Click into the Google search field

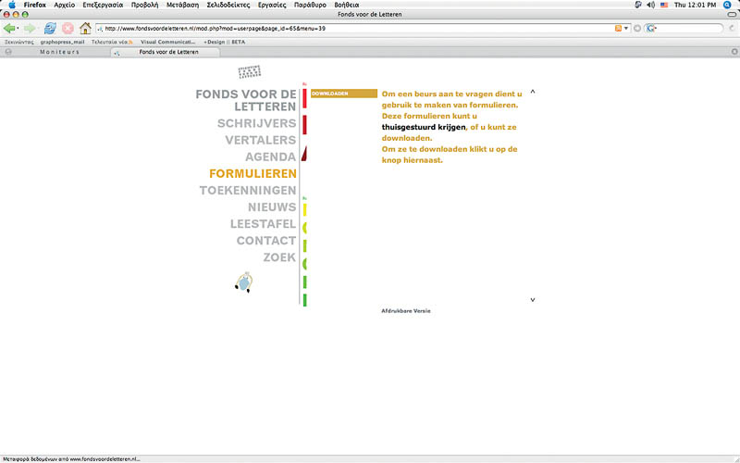(689, 29)
